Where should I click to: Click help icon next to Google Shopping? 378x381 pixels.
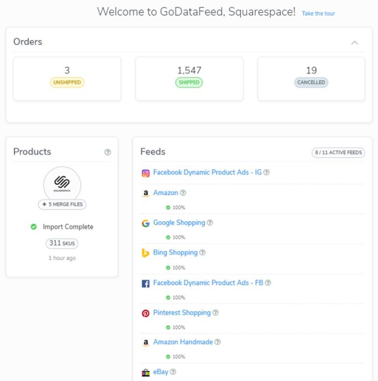tap(210, 223)
